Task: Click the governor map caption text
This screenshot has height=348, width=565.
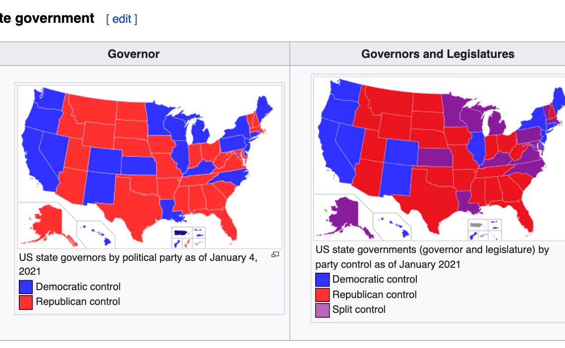Action: [138, 264]
